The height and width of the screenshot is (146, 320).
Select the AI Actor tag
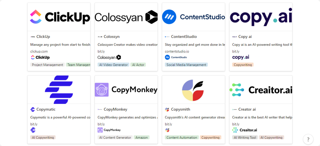138,65
